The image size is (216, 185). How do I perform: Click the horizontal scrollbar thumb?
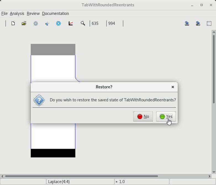tap(81, 176)
